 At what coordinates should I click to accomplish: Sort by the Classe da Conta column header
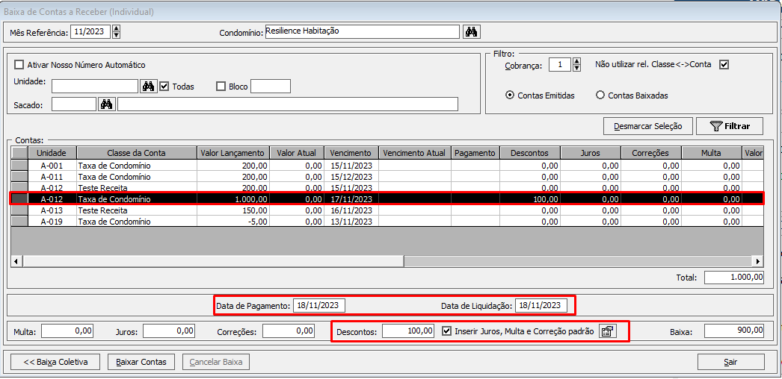tap(136, 152)
